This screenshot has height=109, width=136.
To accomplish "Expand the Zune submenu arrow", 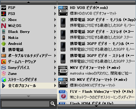I will pos(55,74).
